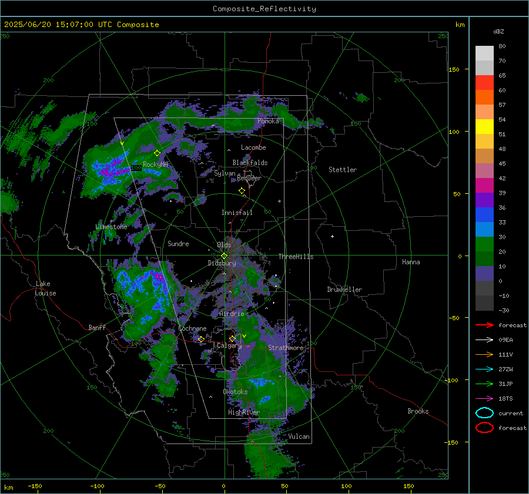Pick the red 60 dBZ color swatch
This screenshot has width=529, height=494.
484,83
